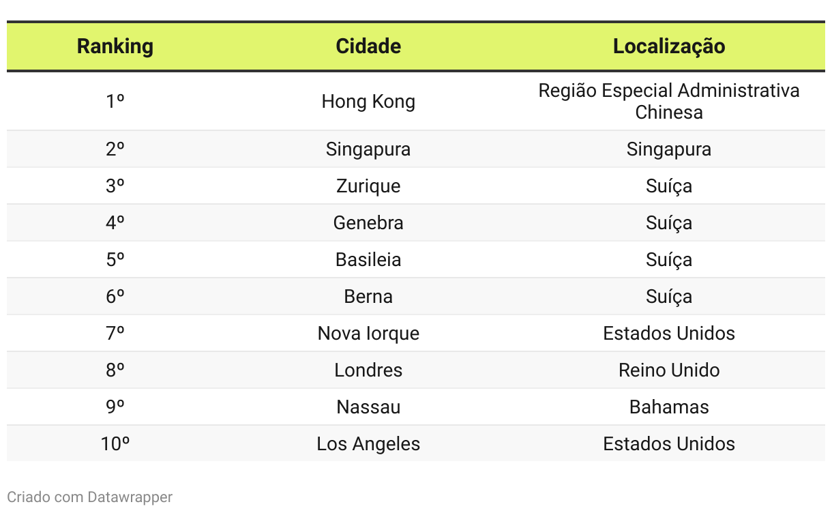The image size is (832, 513).
Task: Click the Bahamas location cell
Action: [669, 407]
